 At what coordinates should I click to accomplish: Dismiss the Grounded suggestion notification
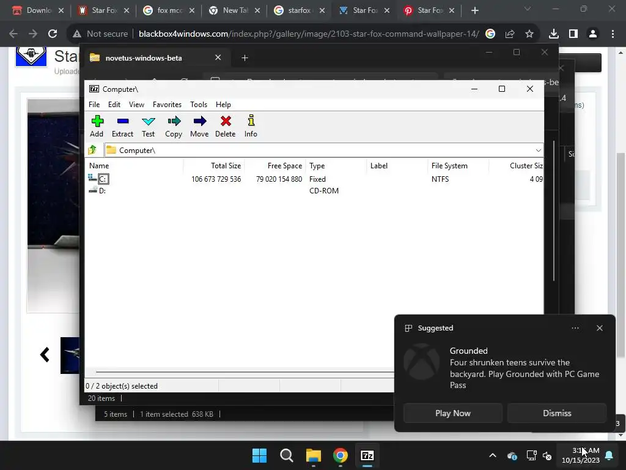tap(557, 413)
